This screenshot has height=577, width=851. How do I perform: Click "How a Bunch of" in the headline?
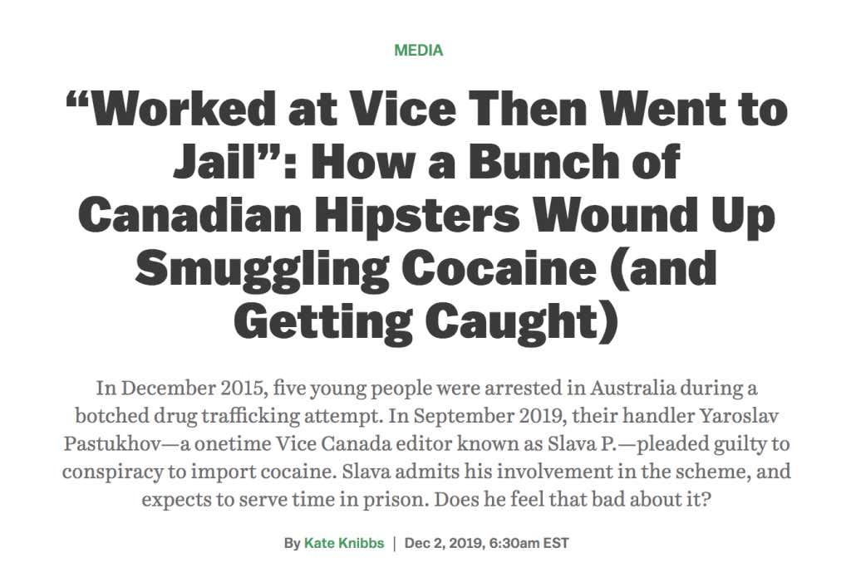click(x=494, y=164)
